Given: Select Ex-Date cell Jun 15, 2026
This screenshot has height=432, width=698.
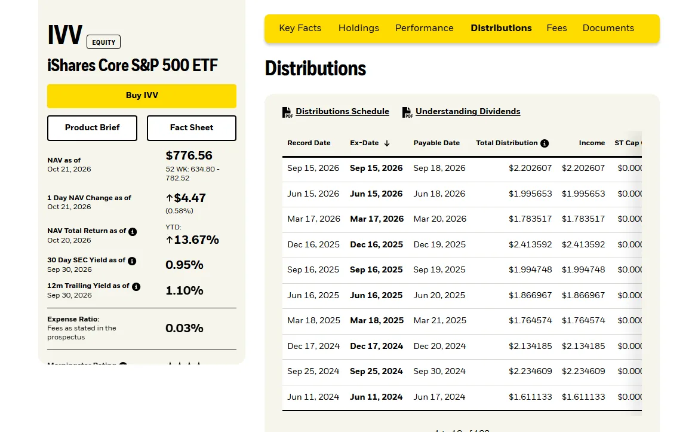Looking at the screenshot, I should pyautogui.click(x=376, y=194).
